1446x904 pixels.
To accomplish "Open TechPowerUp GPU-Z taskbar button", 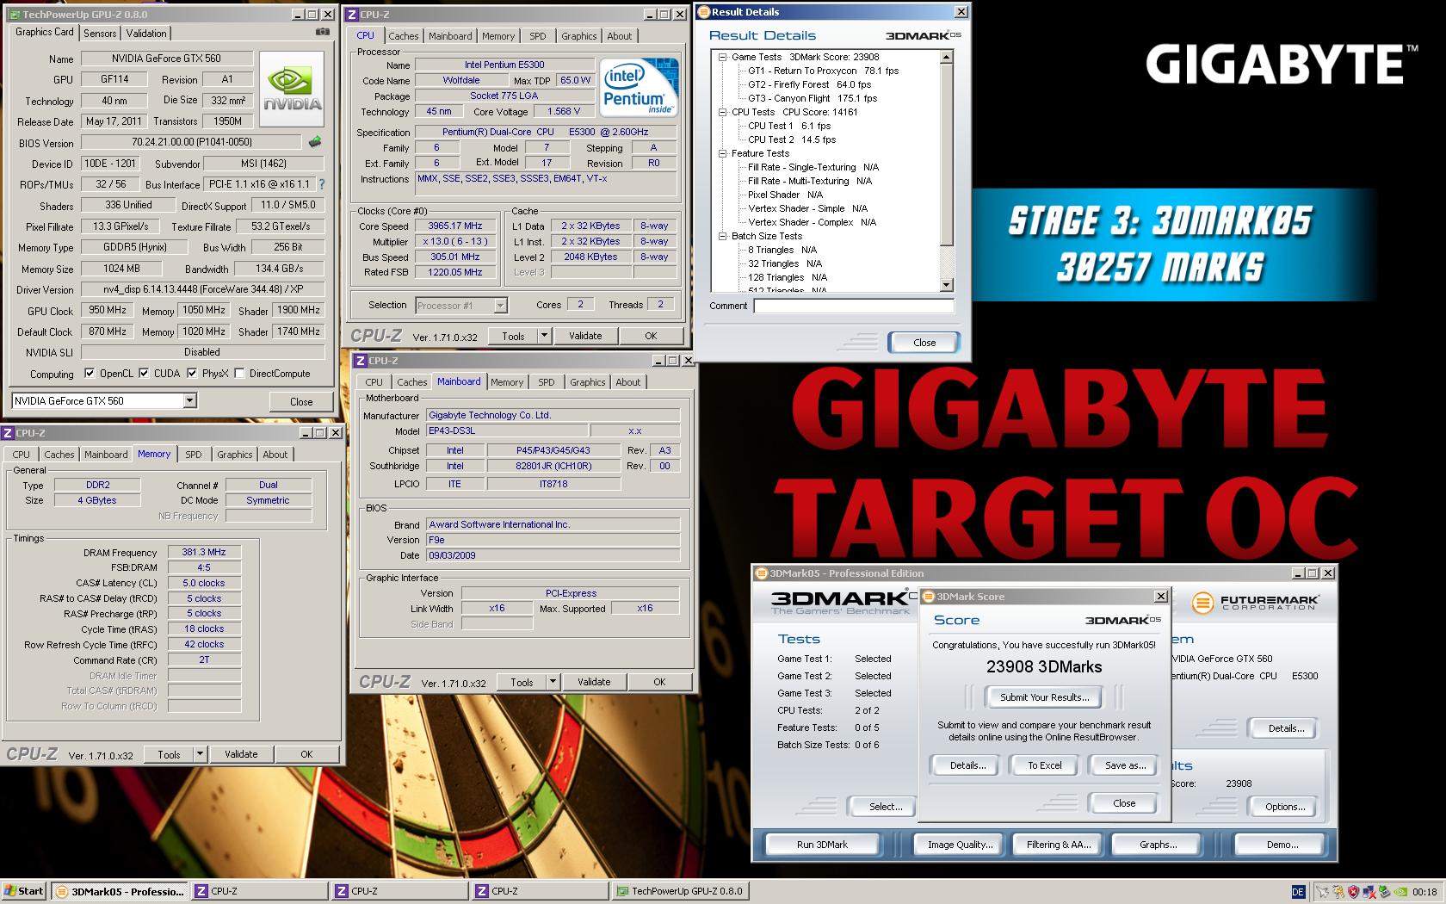I will click(x=680, y=891).
